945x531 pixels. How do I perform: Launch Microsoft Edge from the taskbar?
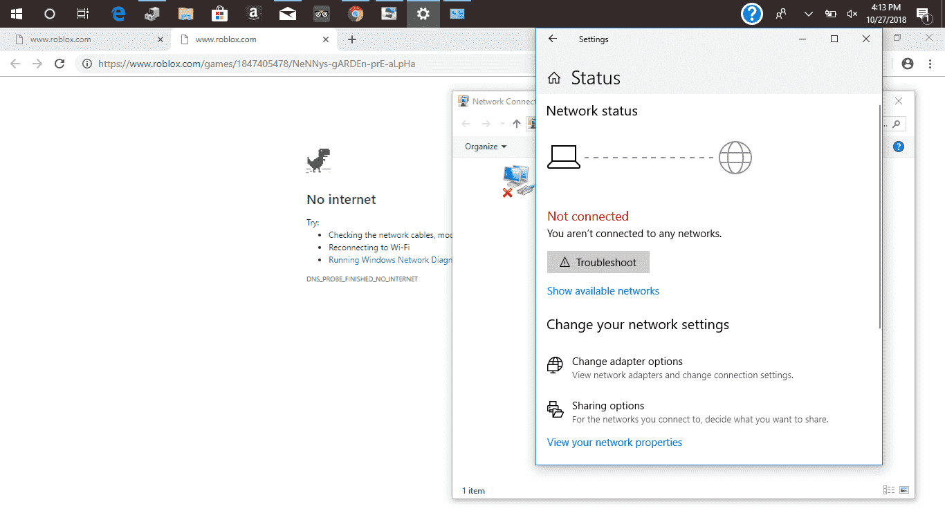pyautogui.click(x=118, y=13)
